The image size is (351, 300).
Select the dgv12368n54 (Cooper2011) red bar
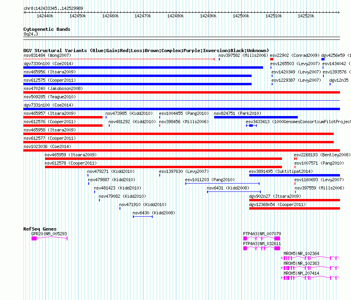(295, 208)
